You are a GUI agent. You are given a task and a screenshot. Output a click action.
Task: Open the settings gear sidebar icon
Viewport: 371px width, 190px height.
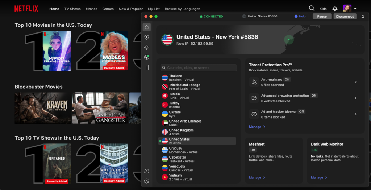pyautogui.click(x=147, y=181)
